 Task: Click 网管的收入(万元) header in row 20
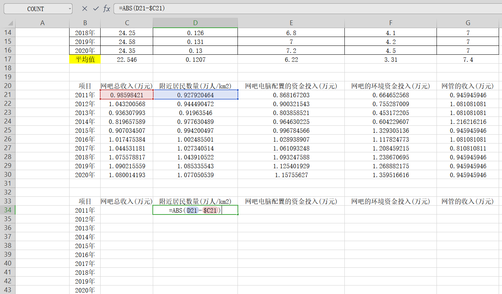tap(468, 86)
